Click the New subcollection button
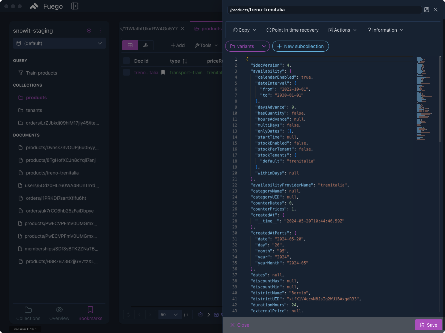 click(x=301, y=46)
